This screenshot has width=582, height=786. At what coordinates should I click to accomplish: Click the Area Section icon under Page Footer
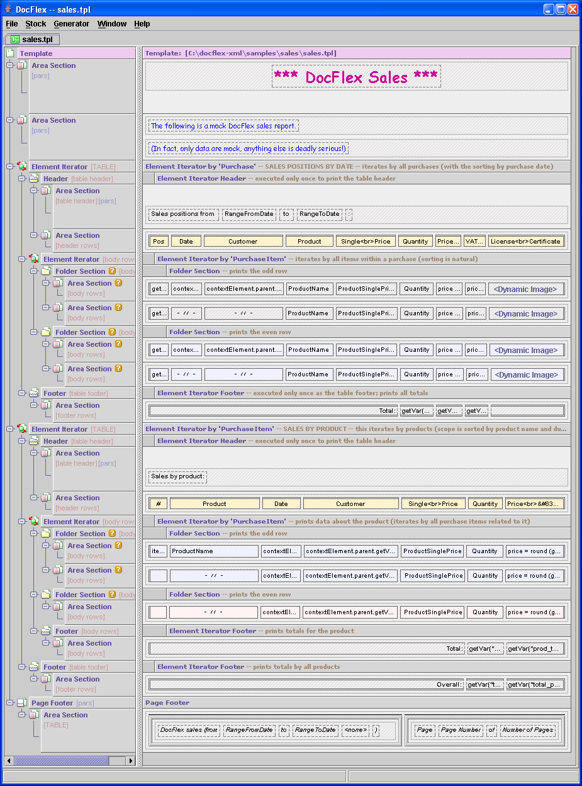(33, 715)
